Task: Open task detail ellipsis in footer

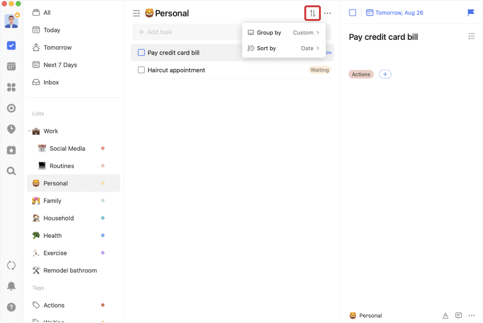Action: coord(472,315)
